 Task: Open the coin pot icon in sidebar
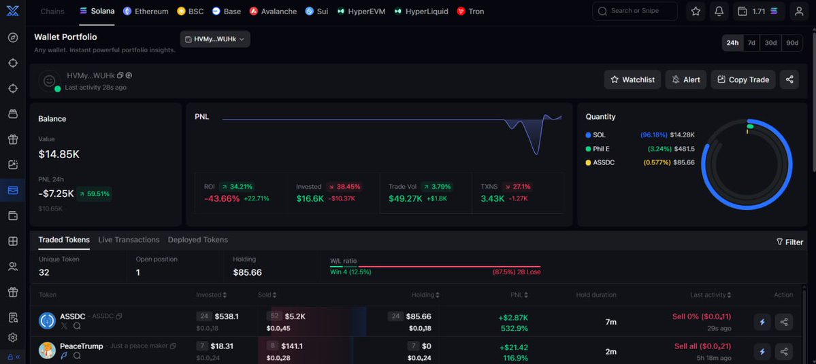(x=13, y=113)
